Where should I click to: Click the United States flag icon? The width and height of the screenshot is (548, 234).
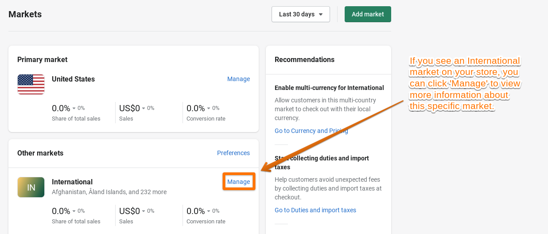pyautogui.click(x=31, y=84)
